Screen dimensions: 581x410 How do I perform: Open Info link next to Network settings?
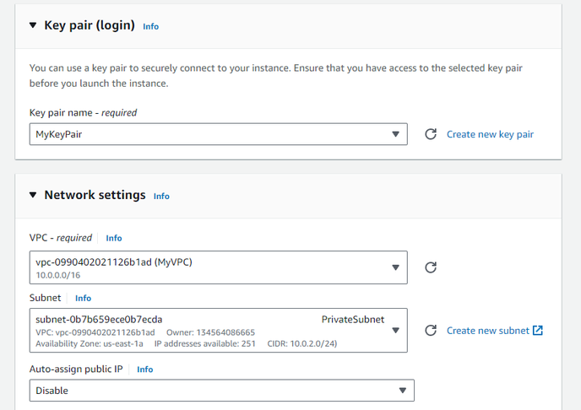pyautogui.click(x=161, y=196)
